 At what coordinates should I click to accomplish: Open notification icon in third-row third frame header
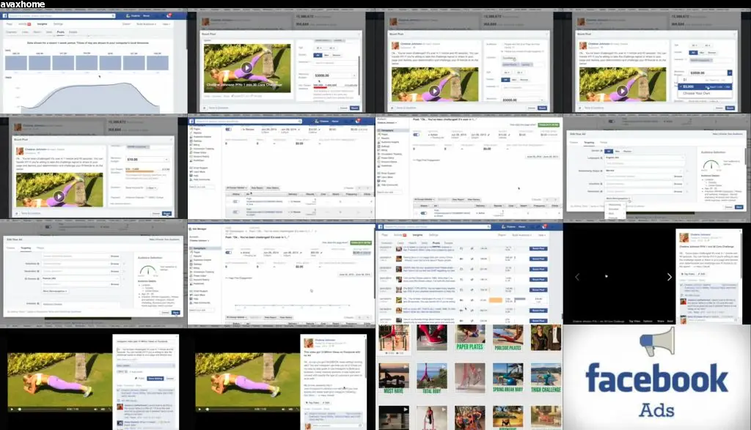click(x=544, y=226)
